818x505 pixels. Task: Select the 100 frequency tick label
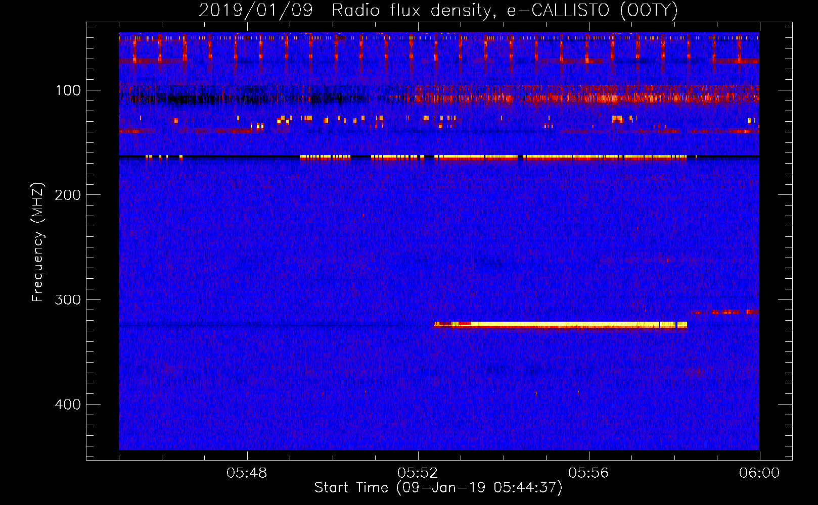tap(68, 90)
